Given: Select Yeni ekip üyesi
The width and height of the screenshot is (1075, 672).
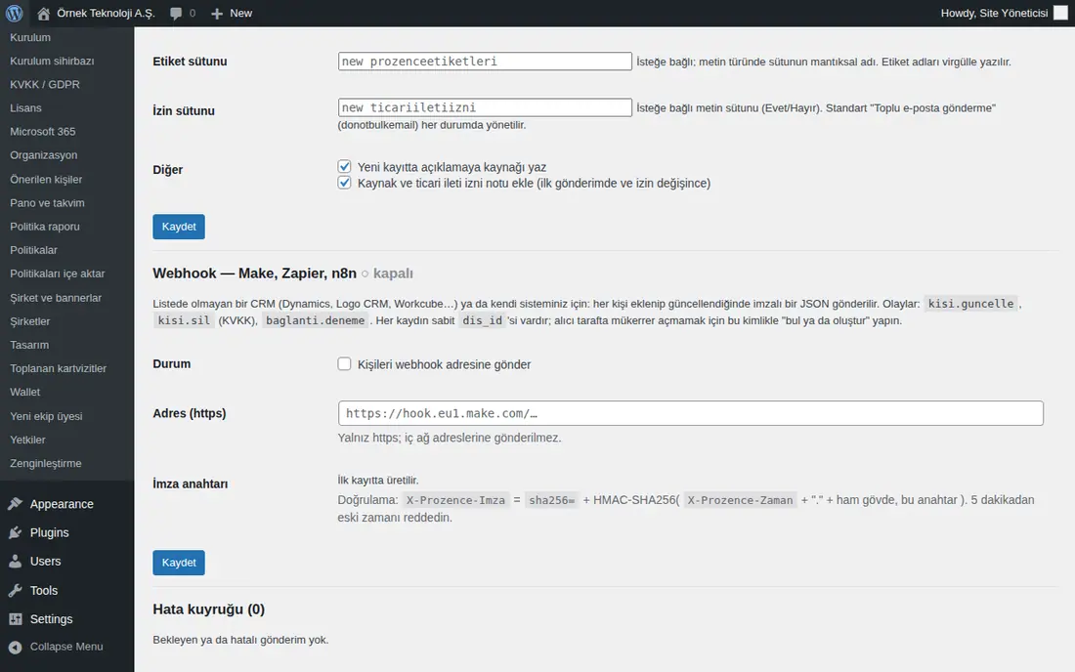Looking at the screenshot, I should click(x=46, y=416).
